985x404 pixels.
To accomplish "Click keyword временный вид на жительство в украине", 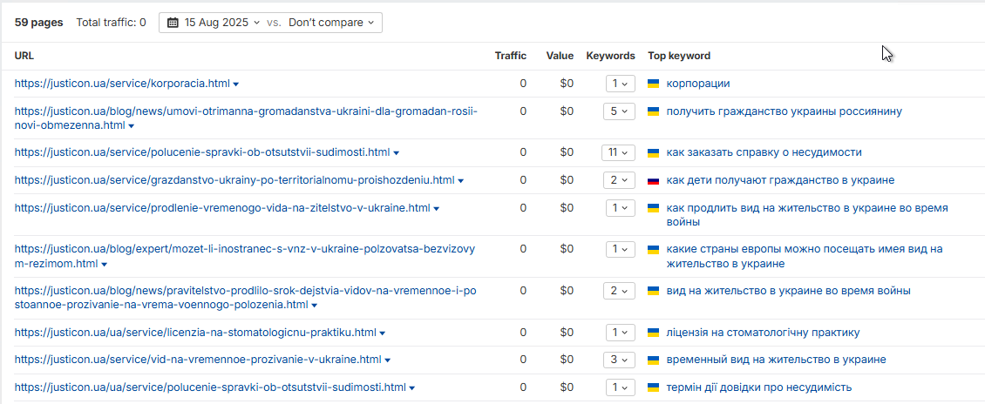I will [776, 360].
